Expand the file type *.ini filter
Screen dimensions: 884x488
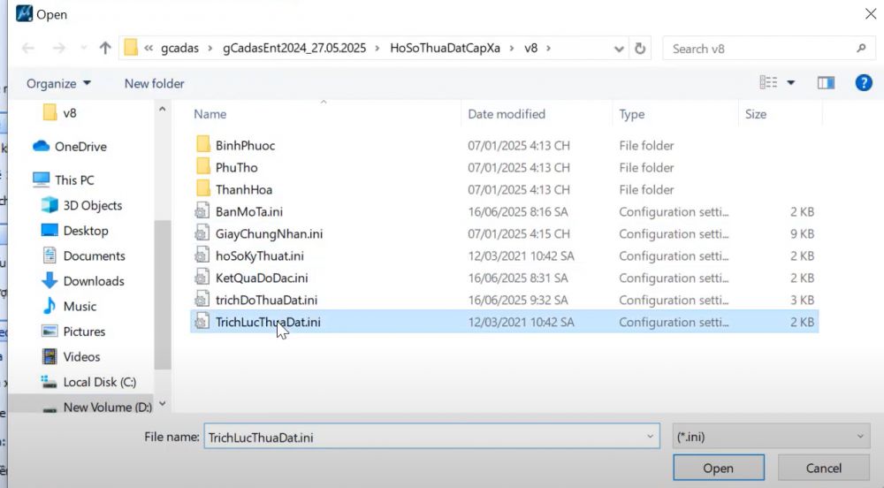770,437
